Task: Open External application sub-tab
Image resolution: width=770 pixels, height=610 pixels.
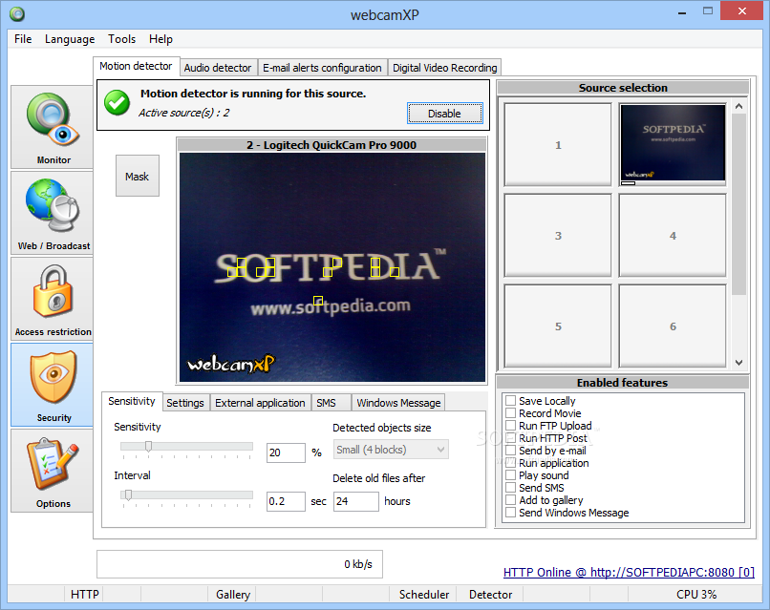Action: 260,403
